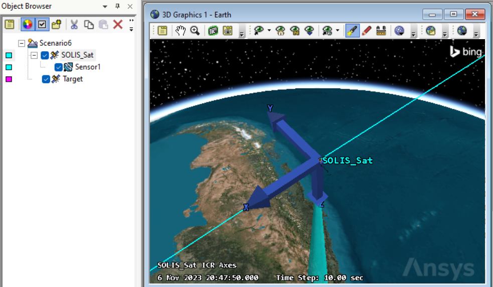Collapse the SOLIS_Sat tree node
The height and width of the screenshot is (287, 493).
point(34,55)
